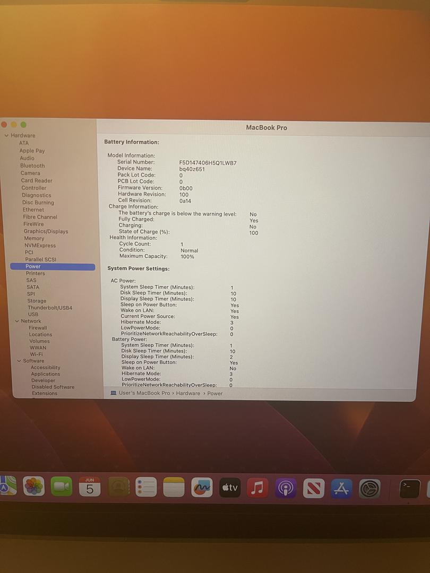430x573 pixels.
Task: Open Storage in the sidebar
Action: click(37, 301)
